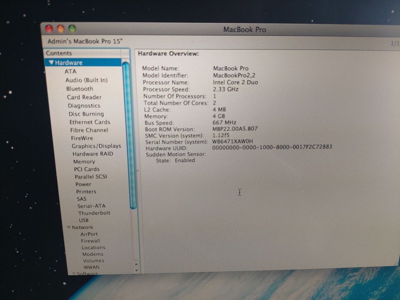Click the Hardware Overview heading
Viewport: 400px width, 300px height.
tap(168, 54)
